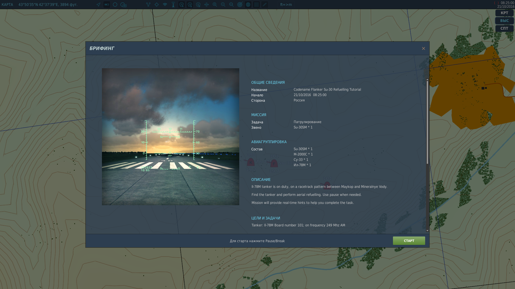The height and width of the screenshot is (289, 515).
Task: Switch to the ВЫС altitude map mode
Action: [x=504, y=21]
